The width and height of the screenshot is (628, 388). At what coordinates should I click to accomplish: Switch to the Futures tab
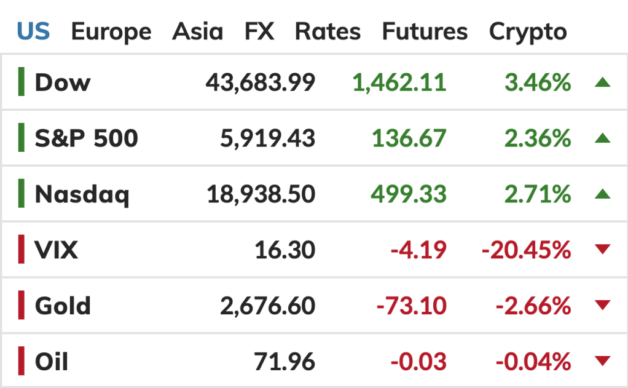[425, 31]
